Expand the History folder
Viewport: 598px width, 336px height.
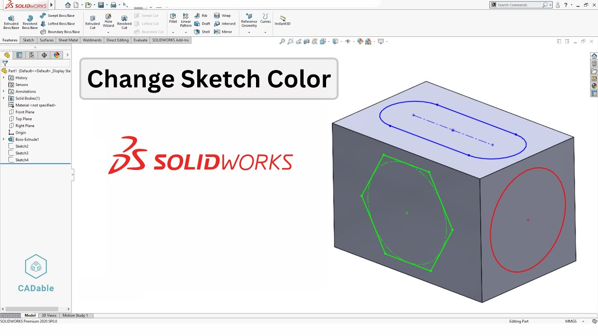tap(4, 78)
